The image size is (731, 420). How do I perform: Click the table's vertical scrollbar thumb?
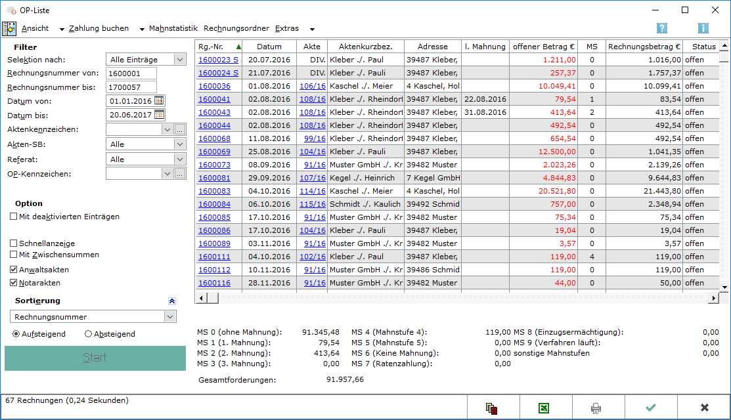click(x=724, y=56)
